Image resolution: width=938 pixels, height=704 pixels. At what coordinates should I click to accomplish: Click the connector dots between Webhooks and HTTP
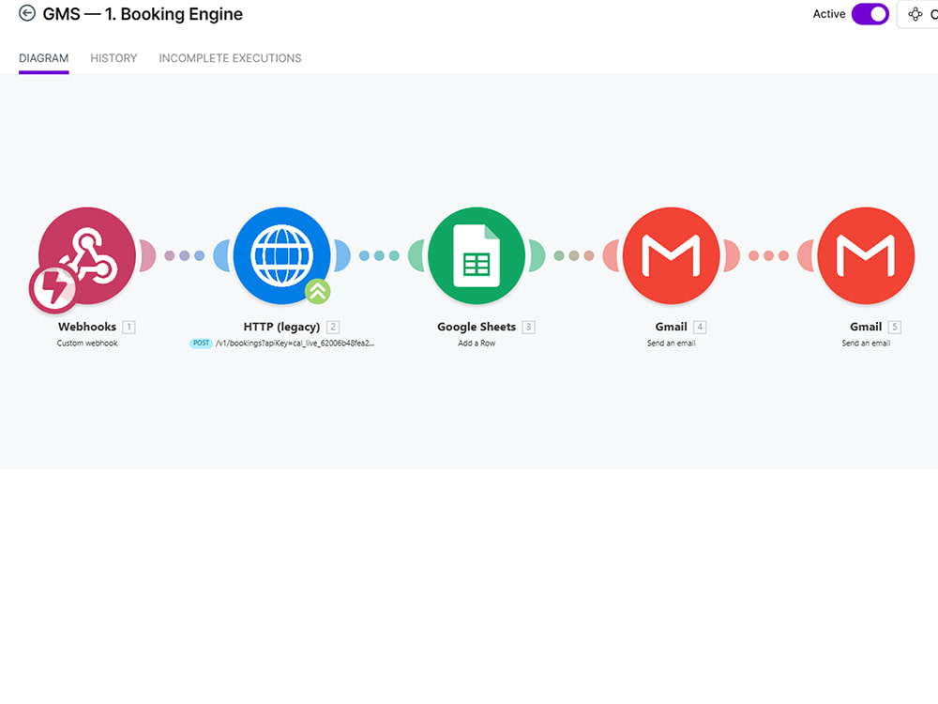click(x=184, y=255)
